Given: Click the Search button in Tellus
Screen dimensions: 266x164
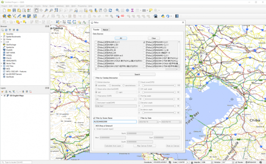Looking at the screenshot, I should pos(138,75).
